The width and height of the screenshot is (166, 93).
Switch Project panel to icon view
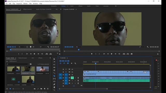pyautogui.click(x=10, y=89)
